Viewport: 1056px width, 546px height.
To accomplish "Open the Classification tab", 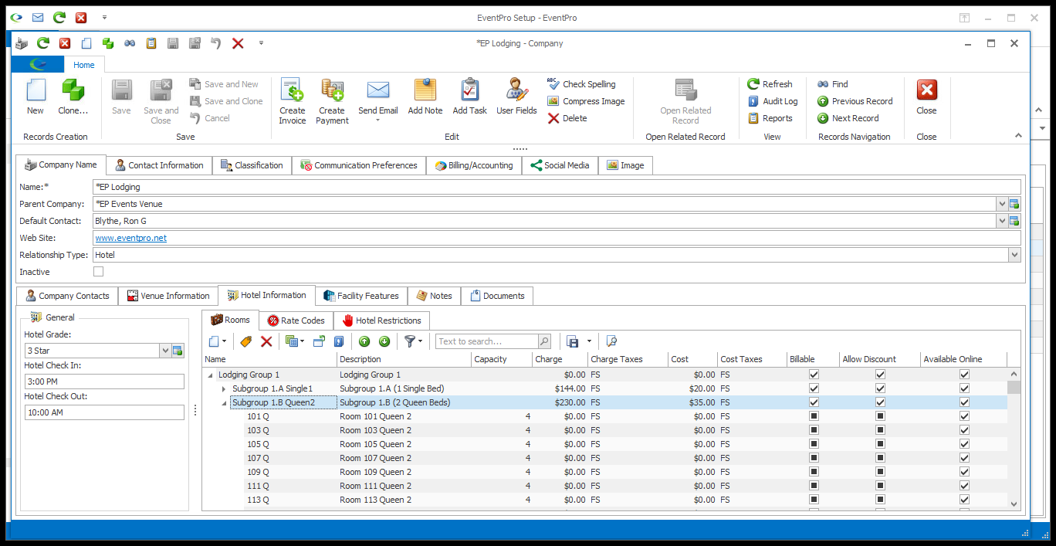I will click(x=252, y=165).
